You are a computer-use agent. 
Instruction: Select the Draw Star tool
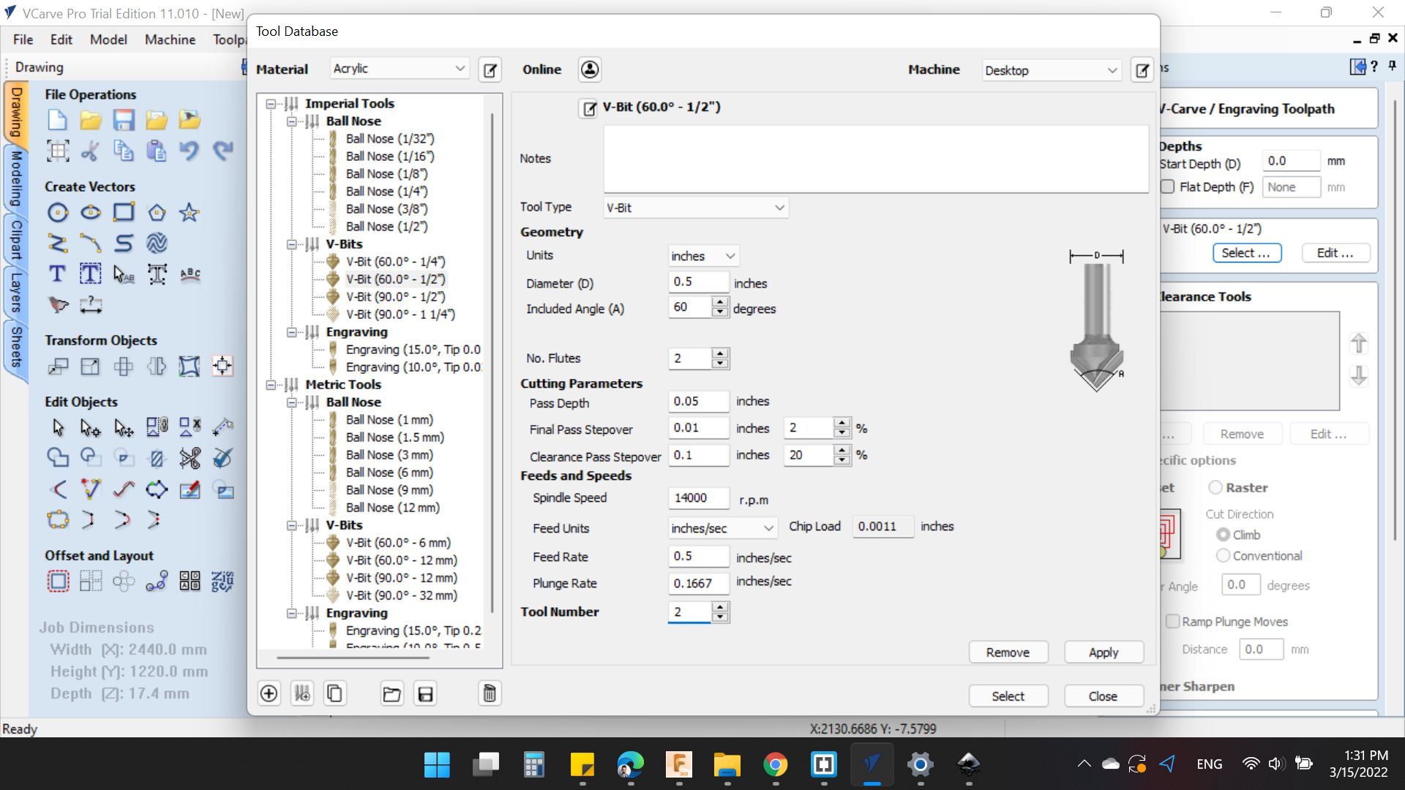coord(190,213)
